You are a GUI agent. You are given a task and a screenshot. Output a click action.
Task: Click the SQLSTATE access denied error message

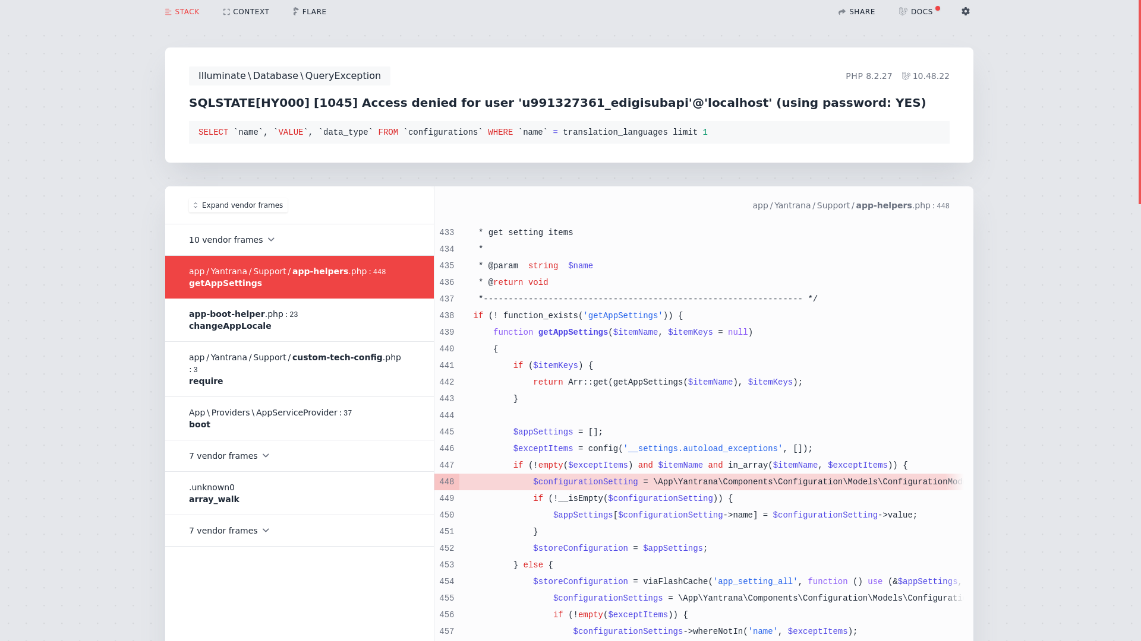(557, 103)
